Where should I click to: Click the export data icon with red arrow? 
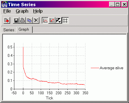7,20
